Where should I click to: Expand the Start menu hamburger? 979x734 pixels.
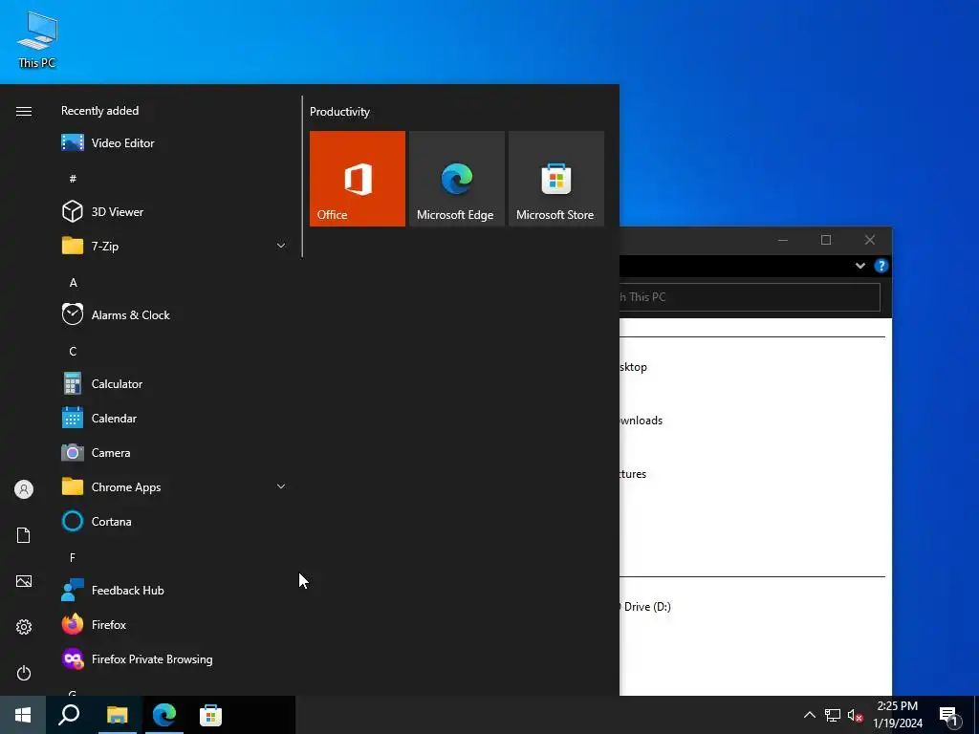(24, 111)
